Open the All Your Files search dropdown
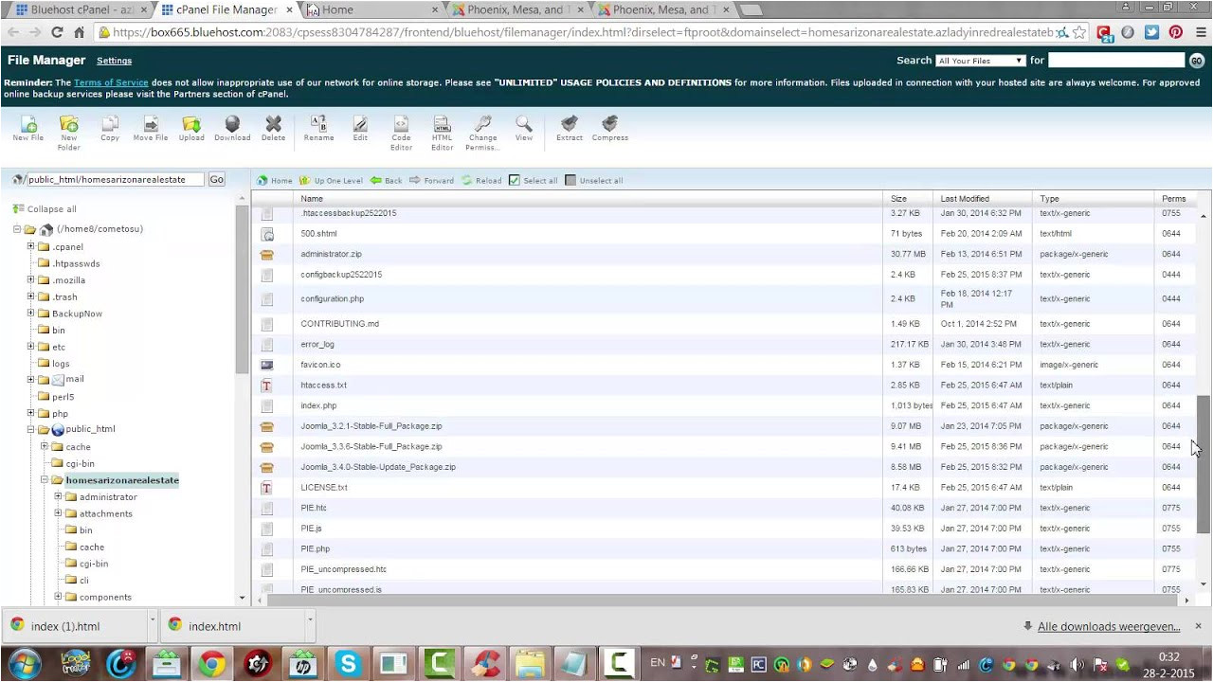This screenshot has height=682, width=1213. tap(980, 61)
